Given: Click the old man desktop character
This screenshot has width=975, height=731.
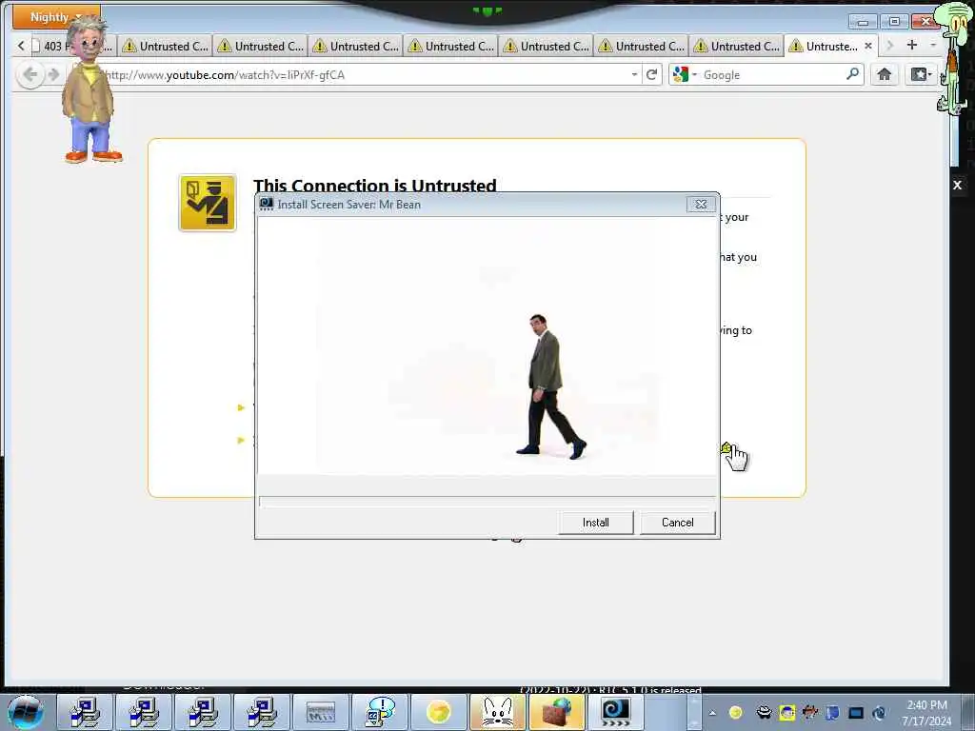Looking at the screenshot, I should pyautogui.click(x=90, y=90).
